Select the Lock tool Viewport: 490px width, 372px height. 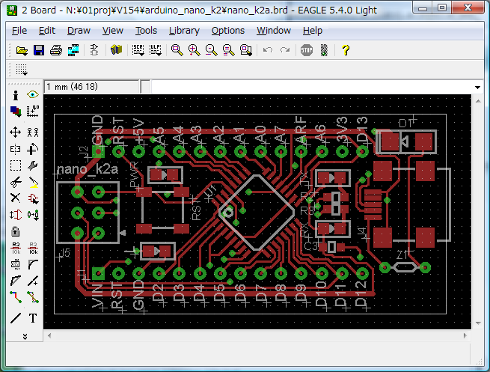15,231
